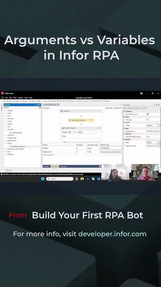Toggle the Continue on error checkbox
The width and height of the screenshot is (161, 287).
(148, 114)
